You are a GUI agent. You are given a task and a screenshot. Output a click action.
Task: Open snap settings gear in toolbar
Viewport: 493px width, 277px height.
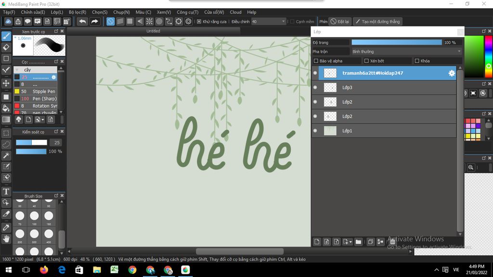(x=188, y=21)
